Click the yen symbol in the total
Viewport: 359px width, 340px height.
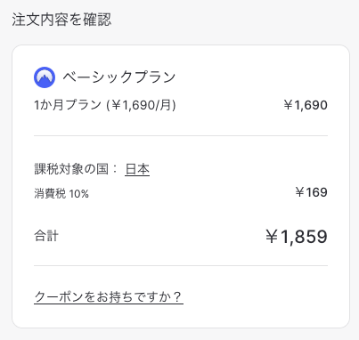click(x=272, y=237)
